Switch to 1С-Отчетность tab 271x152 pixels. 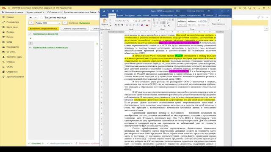pos(53,12)
